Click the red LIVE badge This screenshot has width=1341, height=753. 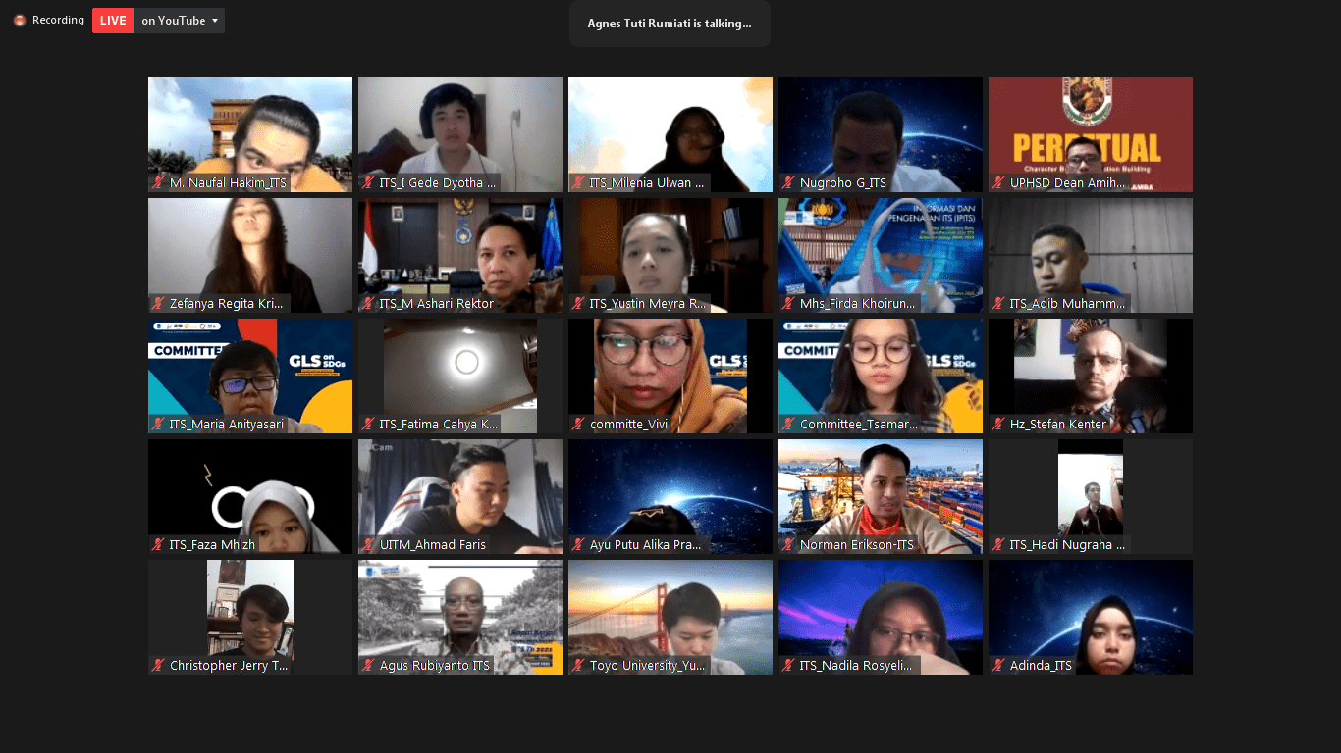(113, 21)
